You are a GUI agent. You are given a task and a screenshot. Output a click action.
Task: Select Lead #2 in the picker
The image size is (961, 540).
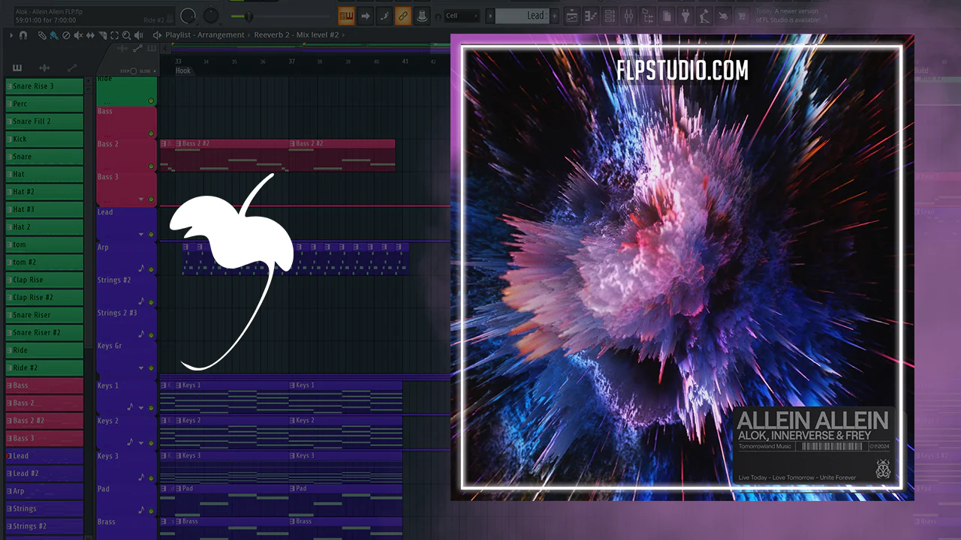click(44, 473)
